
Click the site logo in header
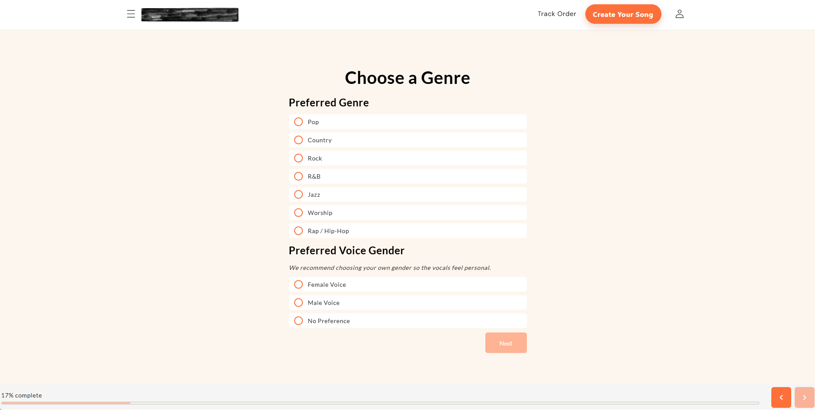click(190, 15)
